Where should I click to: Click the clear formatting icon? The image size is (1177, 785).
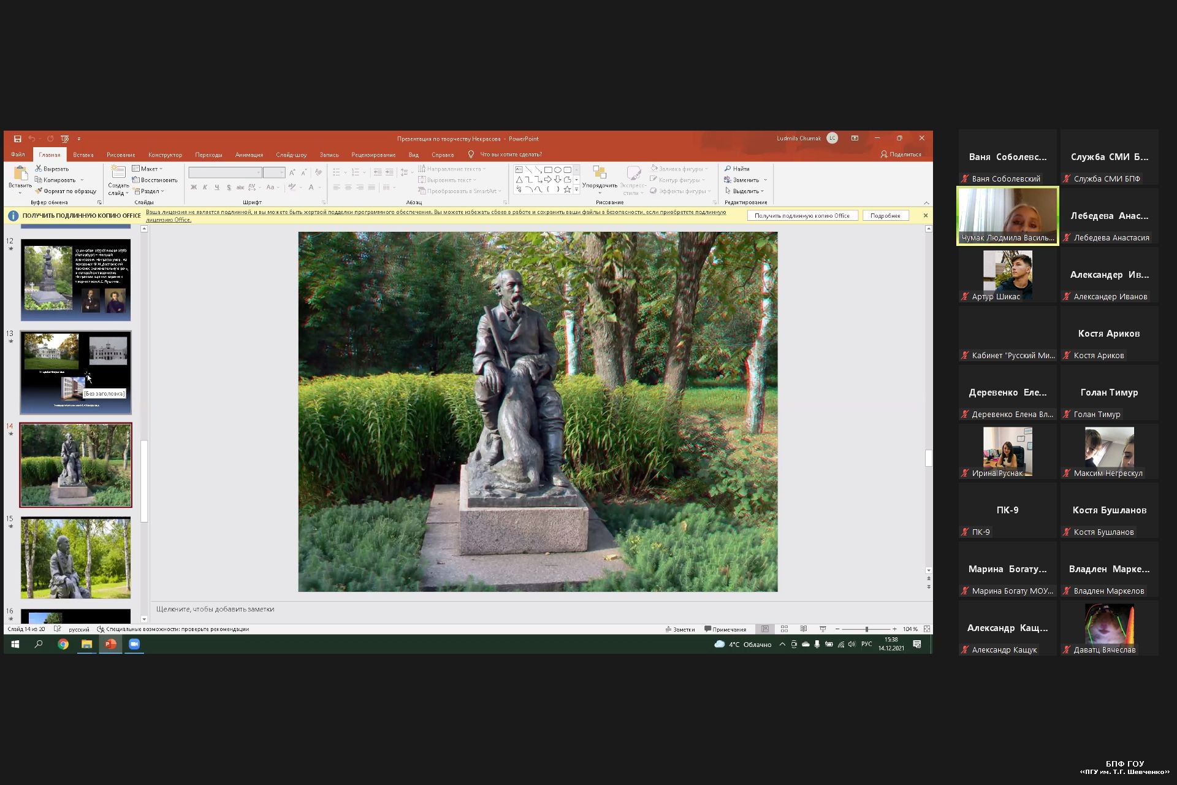(318, 173)
